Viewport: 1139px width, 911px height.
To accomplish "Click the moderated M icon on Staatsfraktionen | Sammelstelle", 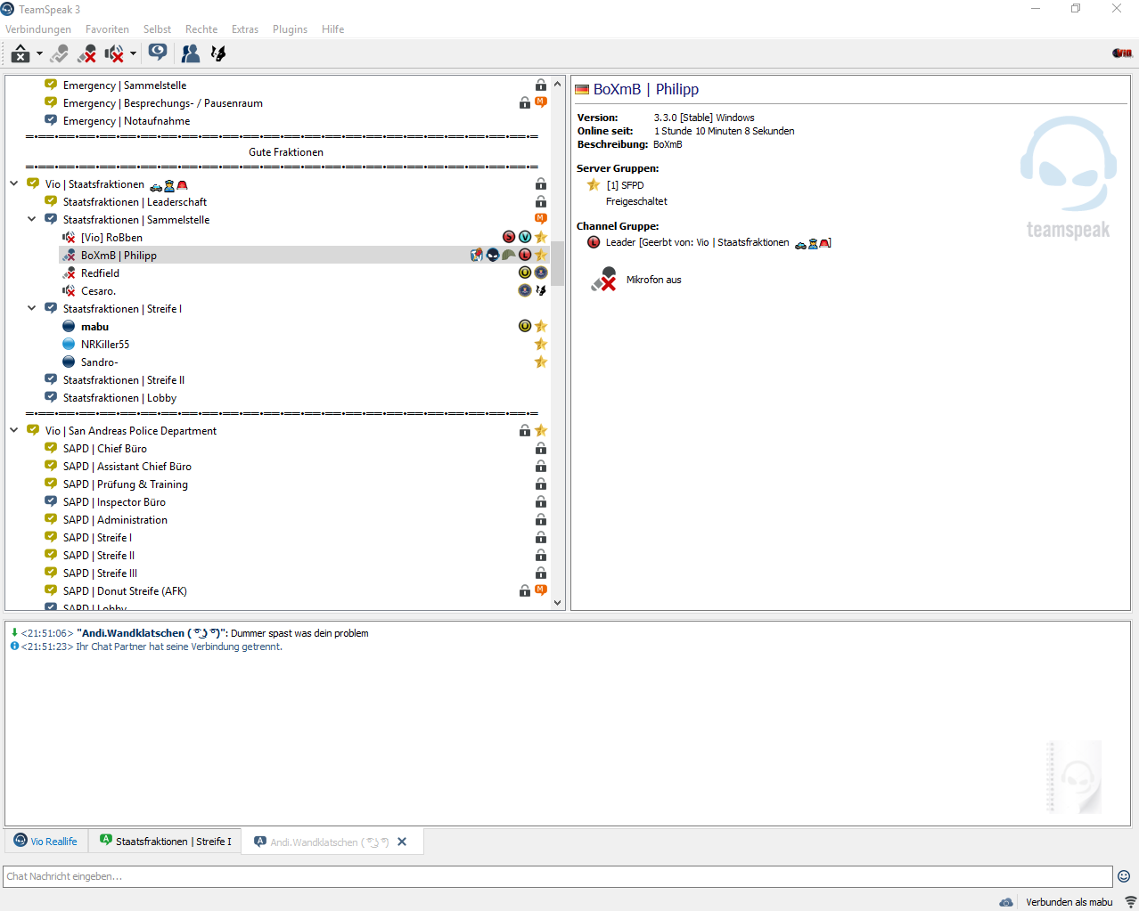I will click(x=541, y=219).
